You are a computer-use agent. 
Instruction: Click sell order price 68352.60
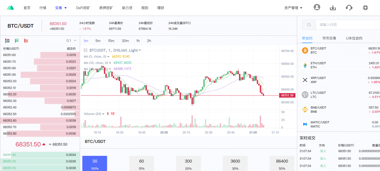pyautogui.click(x=10, y=120)
